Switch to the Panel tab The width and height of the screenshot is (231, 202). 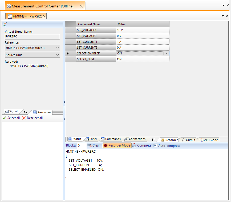point(91,139)
